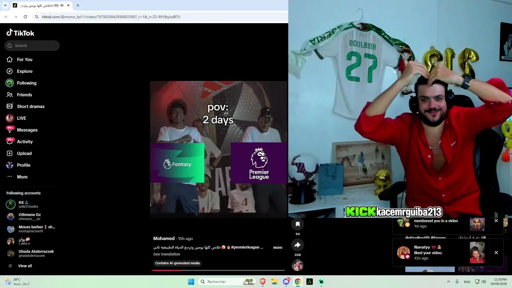The image size is (512, 288).
Task: Open the weather widget showing 28°C
Action: tap(16, 282)
